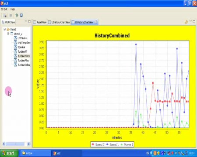This screenshot has height=157, width=197.
Task: Close the active UIHistoryChartView tab
Action: pyautogui.click(x=96, y=22)
